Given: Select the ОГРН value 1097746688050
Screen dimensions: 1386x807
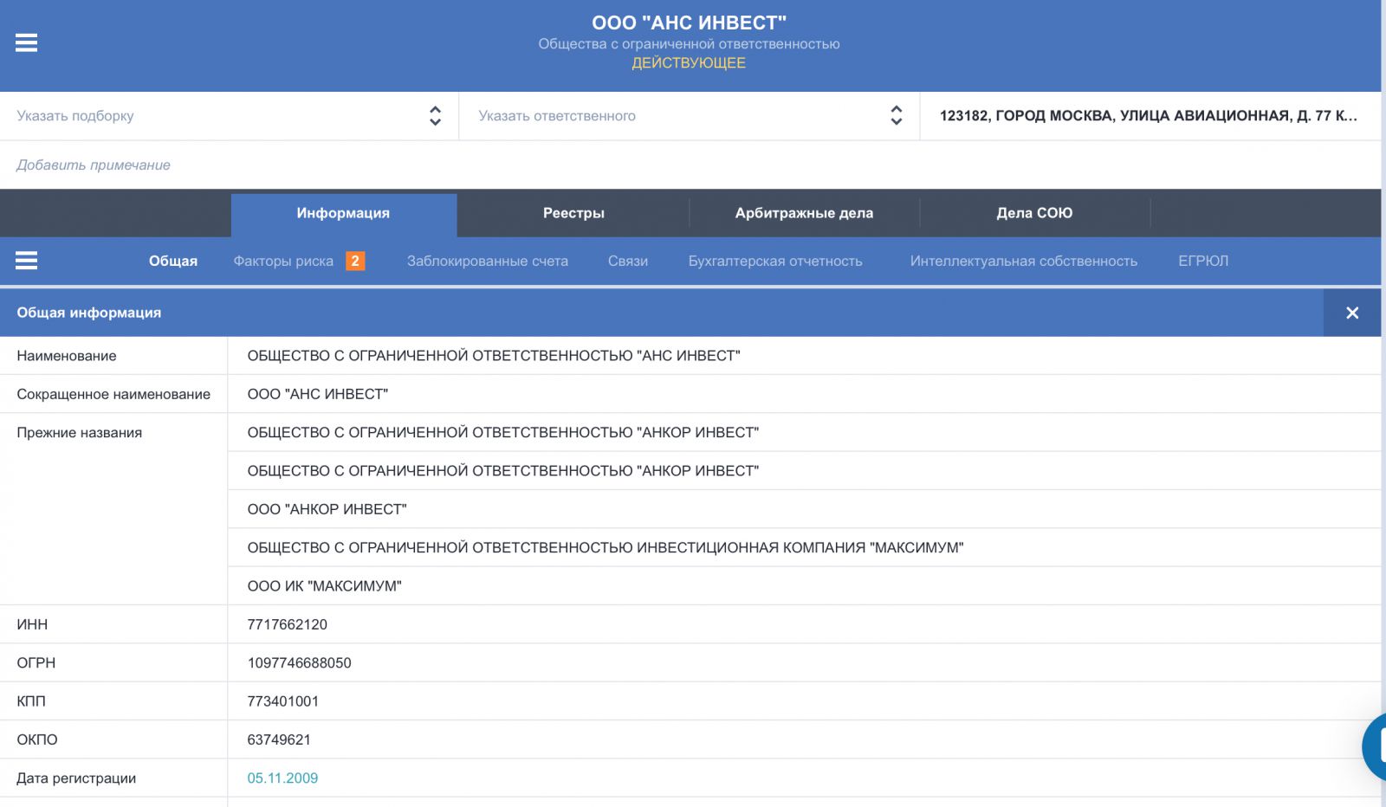Looking at the screenshot, I should click(299, 662).
